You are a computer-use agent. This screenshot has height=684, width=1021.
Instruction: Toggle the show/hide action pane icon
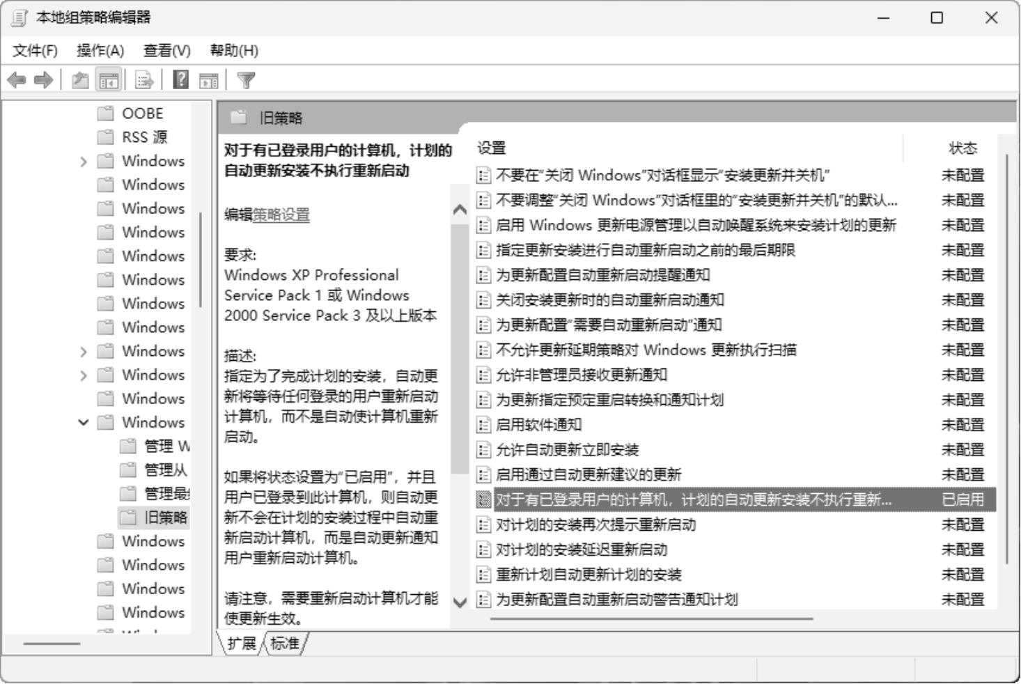click(x=208, y=80)
